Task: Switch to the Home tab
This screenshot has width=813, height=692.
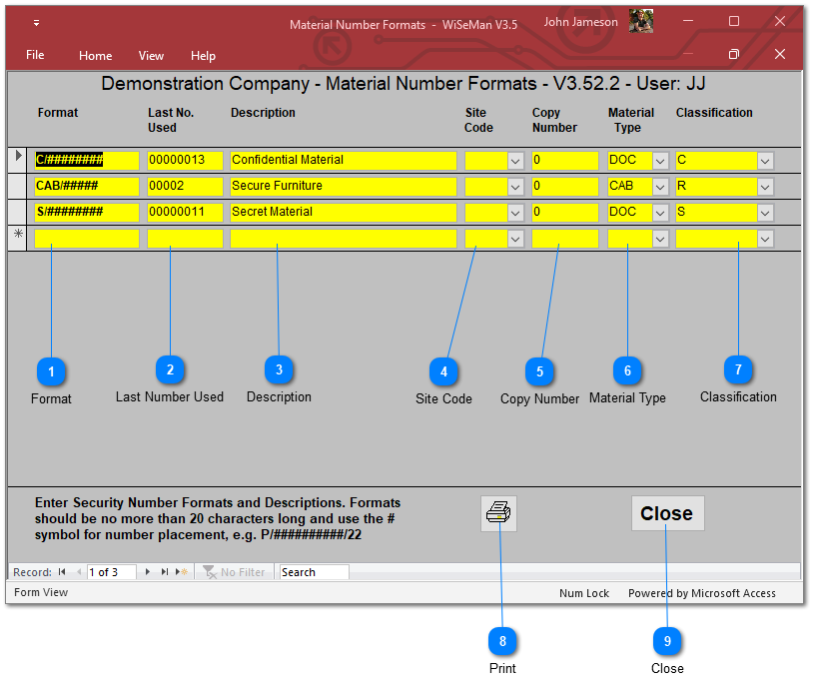Action: point(95,56)
